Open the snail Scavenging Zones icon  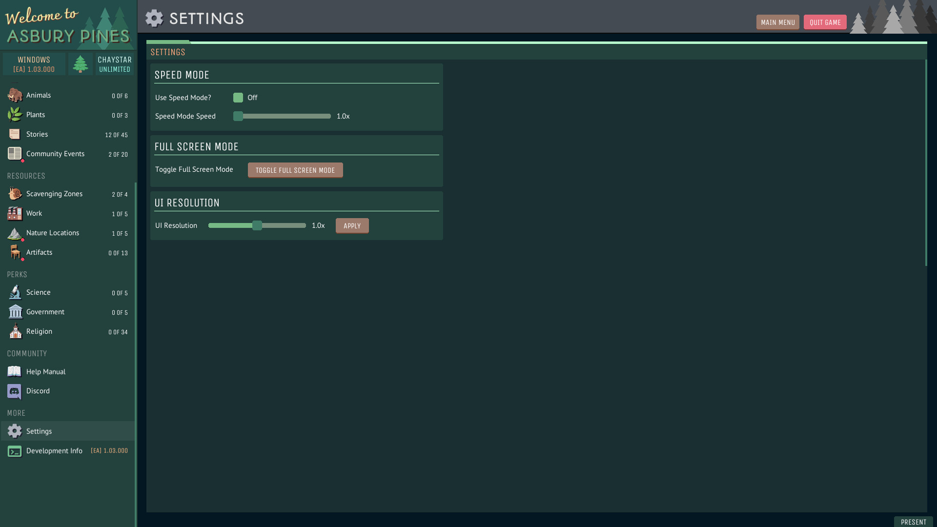pos(15,194)
